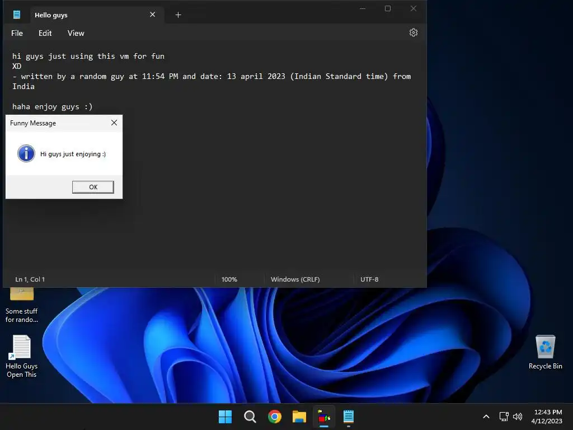Select Some stuff for rando... folder
Viewport: 573px width, 430px height.
(x=22, y=306)
